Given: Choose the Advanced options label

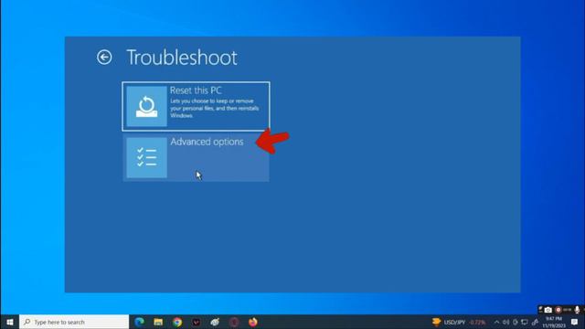Looking at the screenshot, I should pyautogui.click(x=207, y=142).
